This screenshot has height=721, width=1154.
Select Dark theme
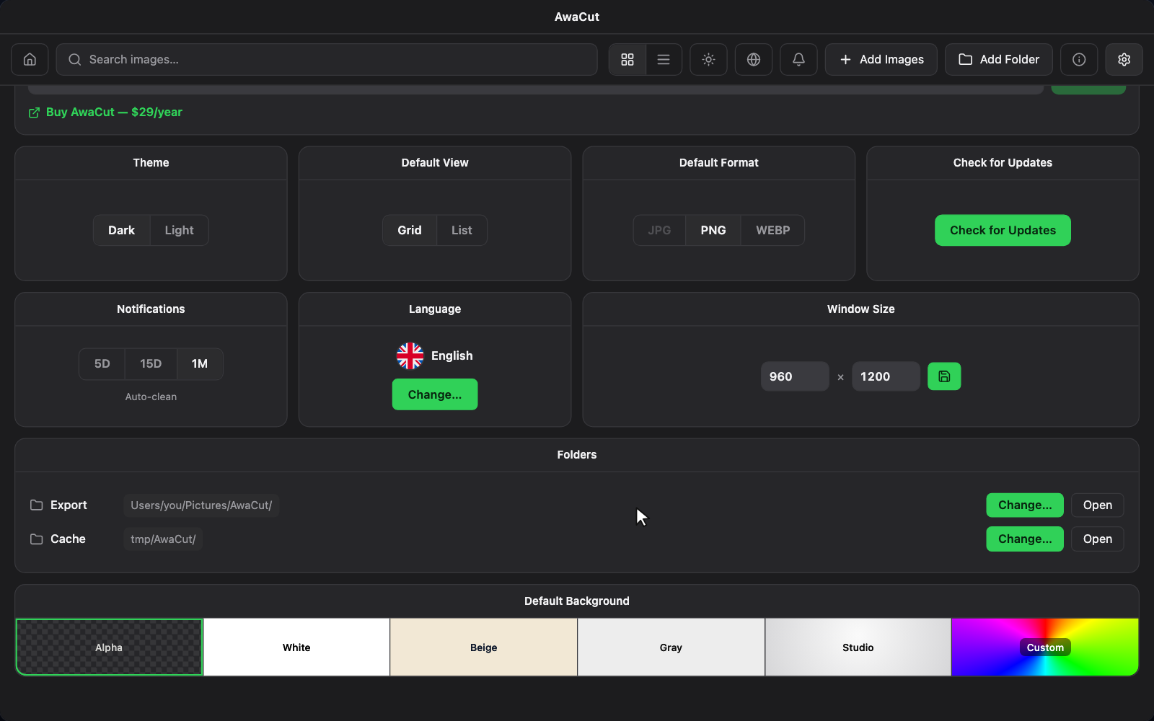point(121,231)
